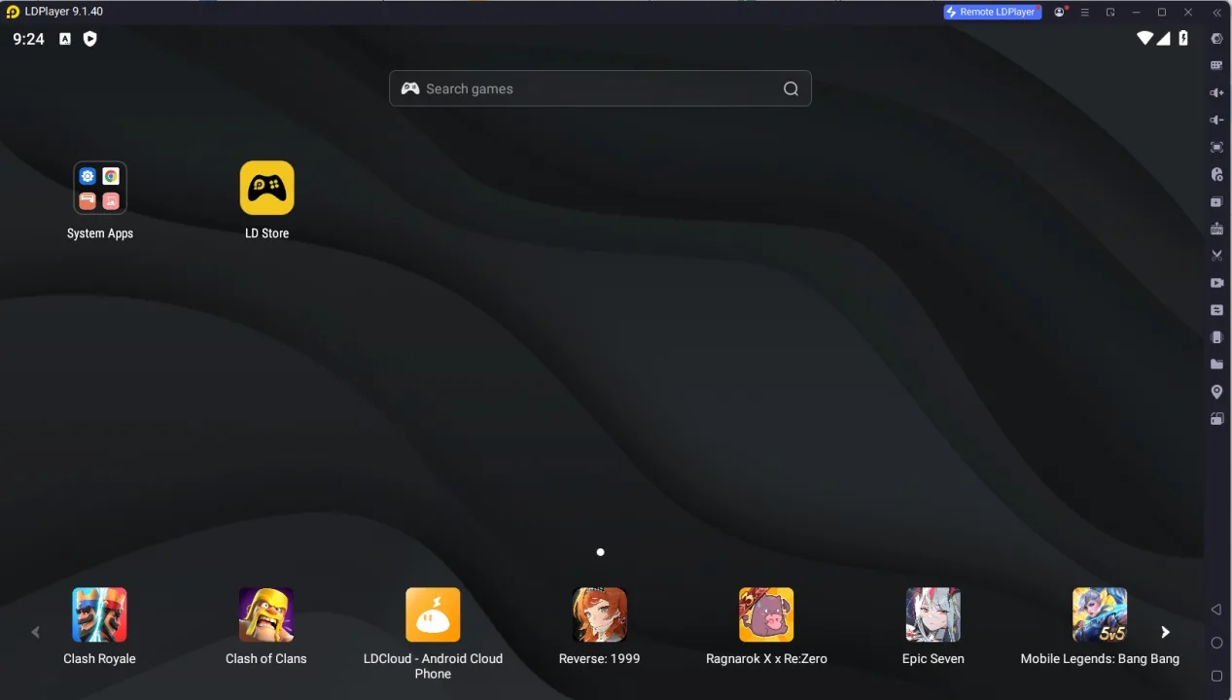
Task: Open the multi-instance sidebar icon
Action: 1216,201
